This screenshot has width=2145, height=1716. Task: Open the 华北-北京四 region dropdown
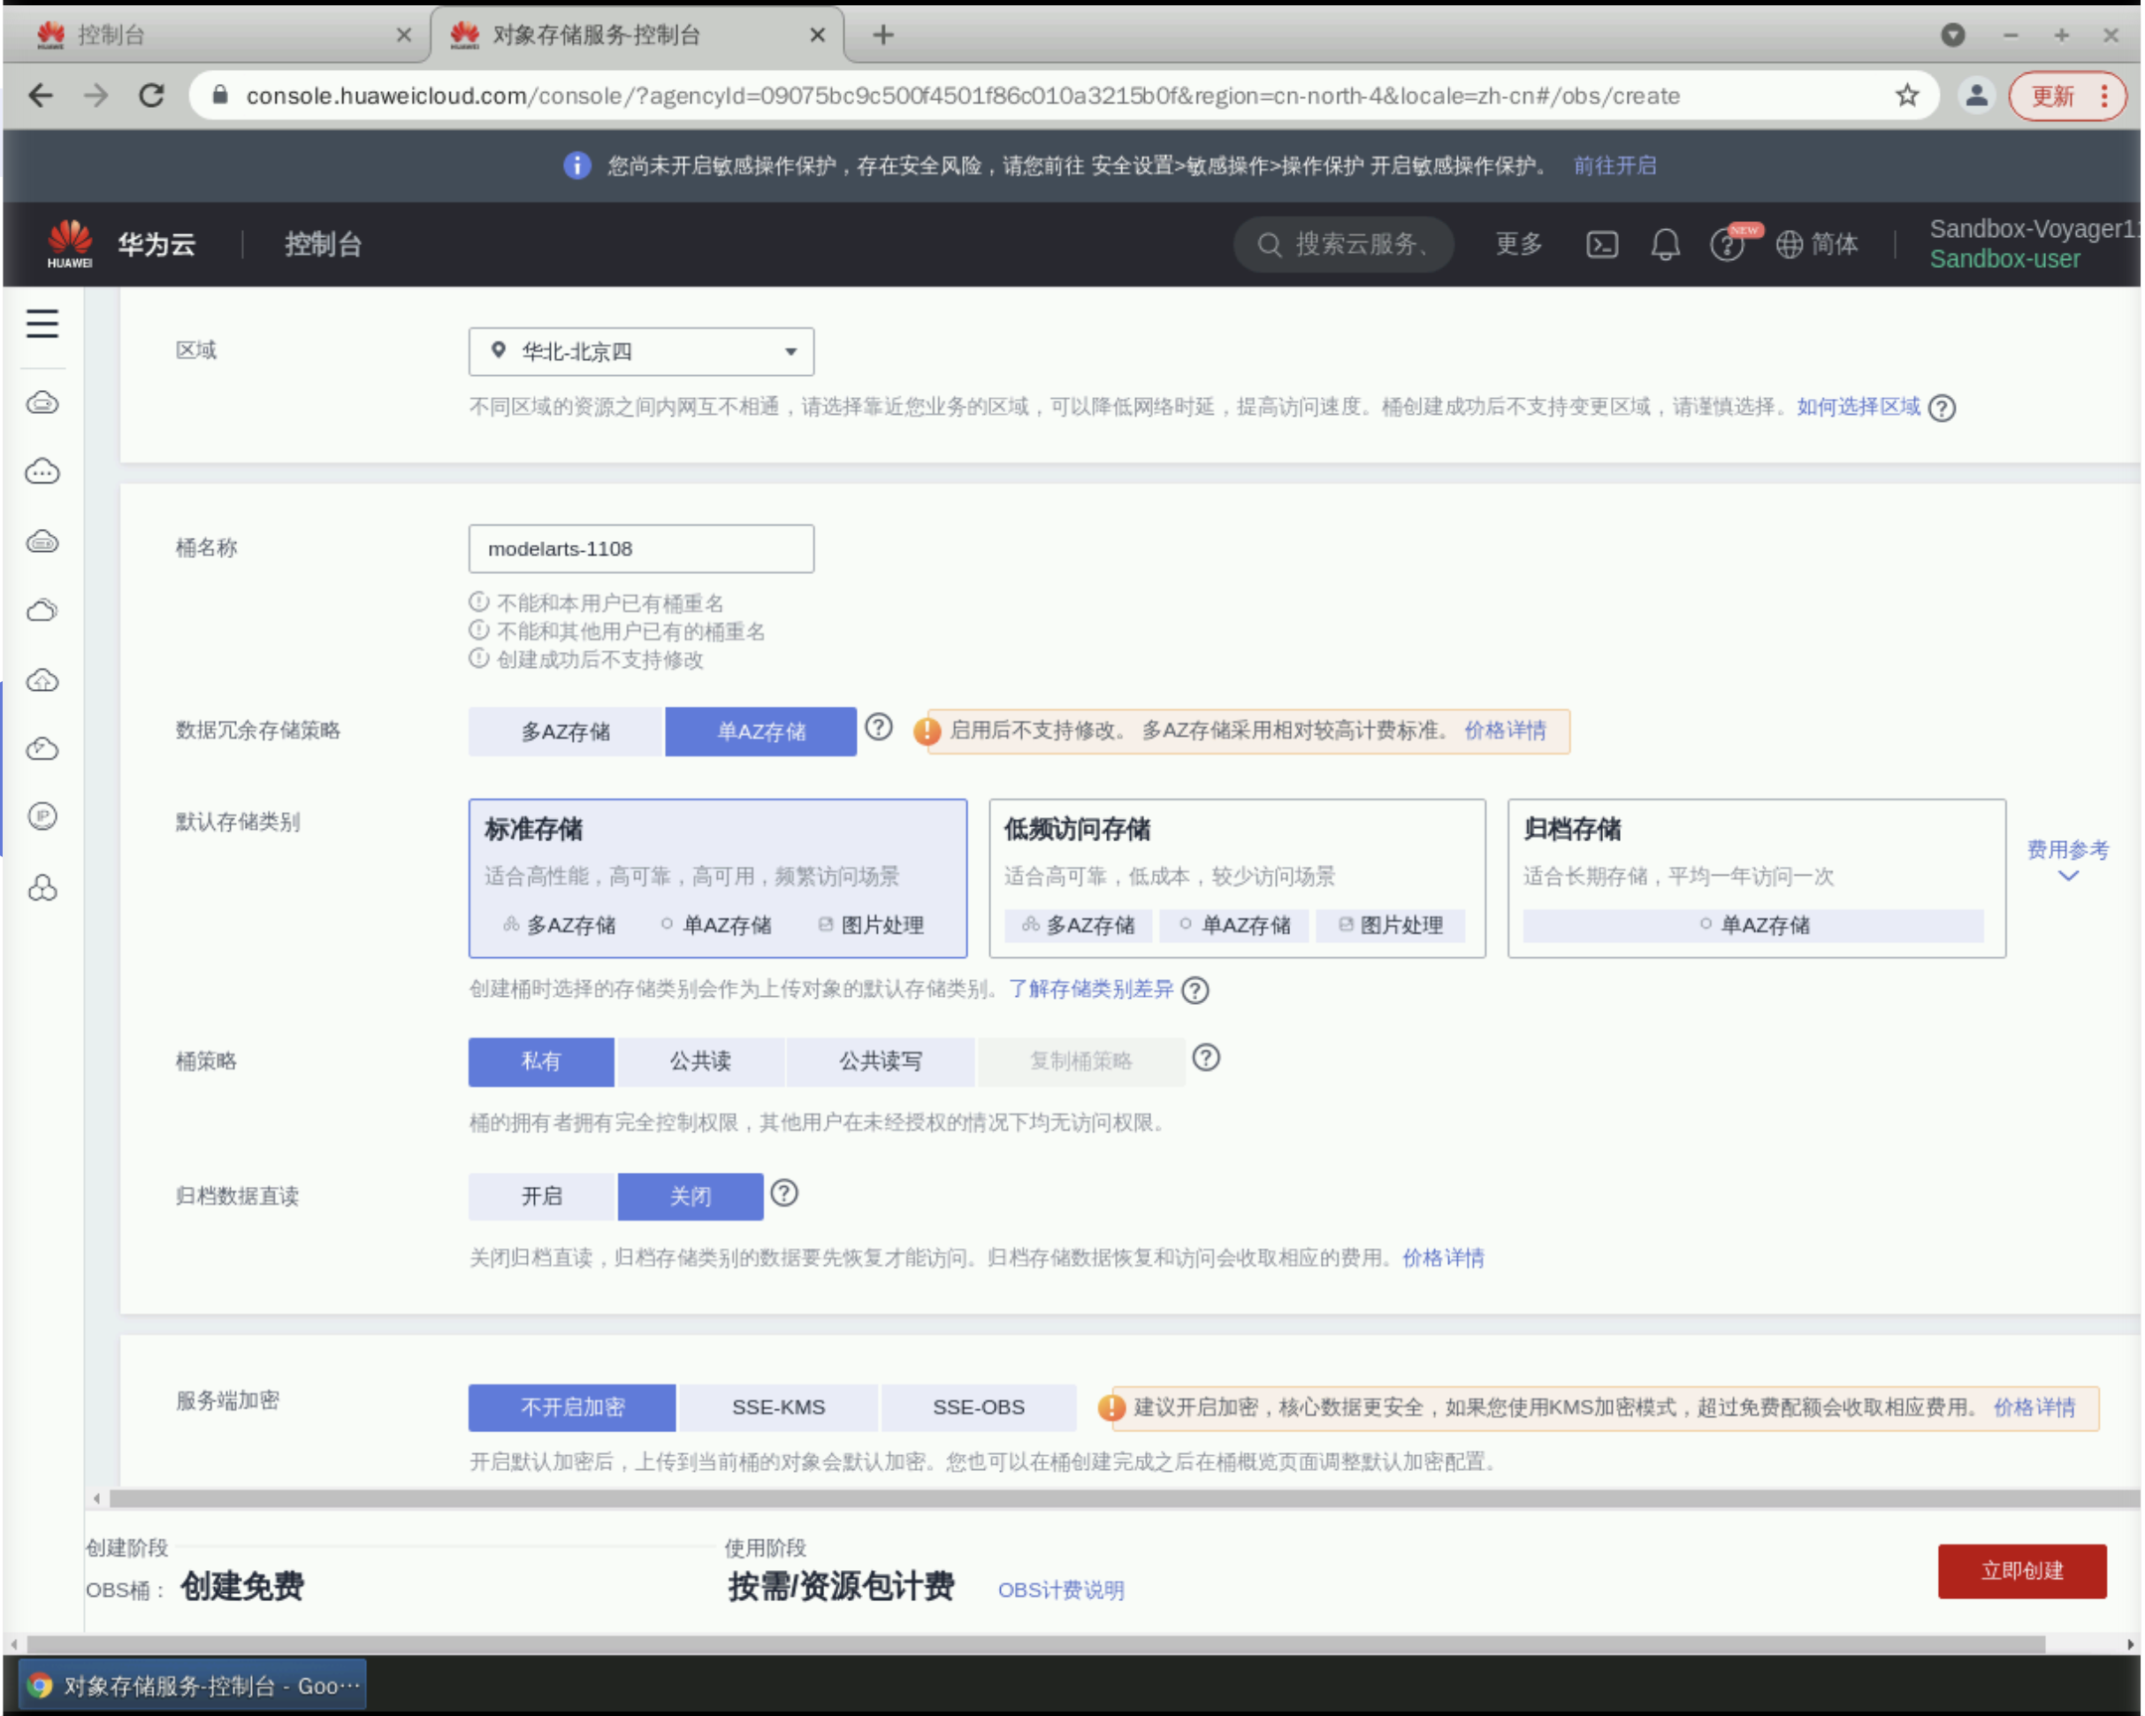coord(641,351)
